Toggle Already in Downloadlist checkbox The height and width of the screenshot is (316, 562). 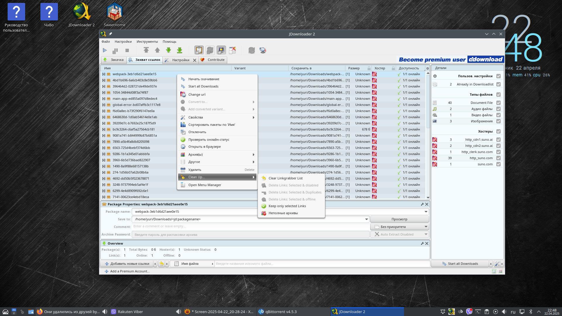pyautogui.click(x=498, y=84)
